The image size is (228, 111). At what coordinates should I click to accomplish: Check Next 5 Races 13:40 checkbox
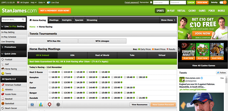pos(100,72)
